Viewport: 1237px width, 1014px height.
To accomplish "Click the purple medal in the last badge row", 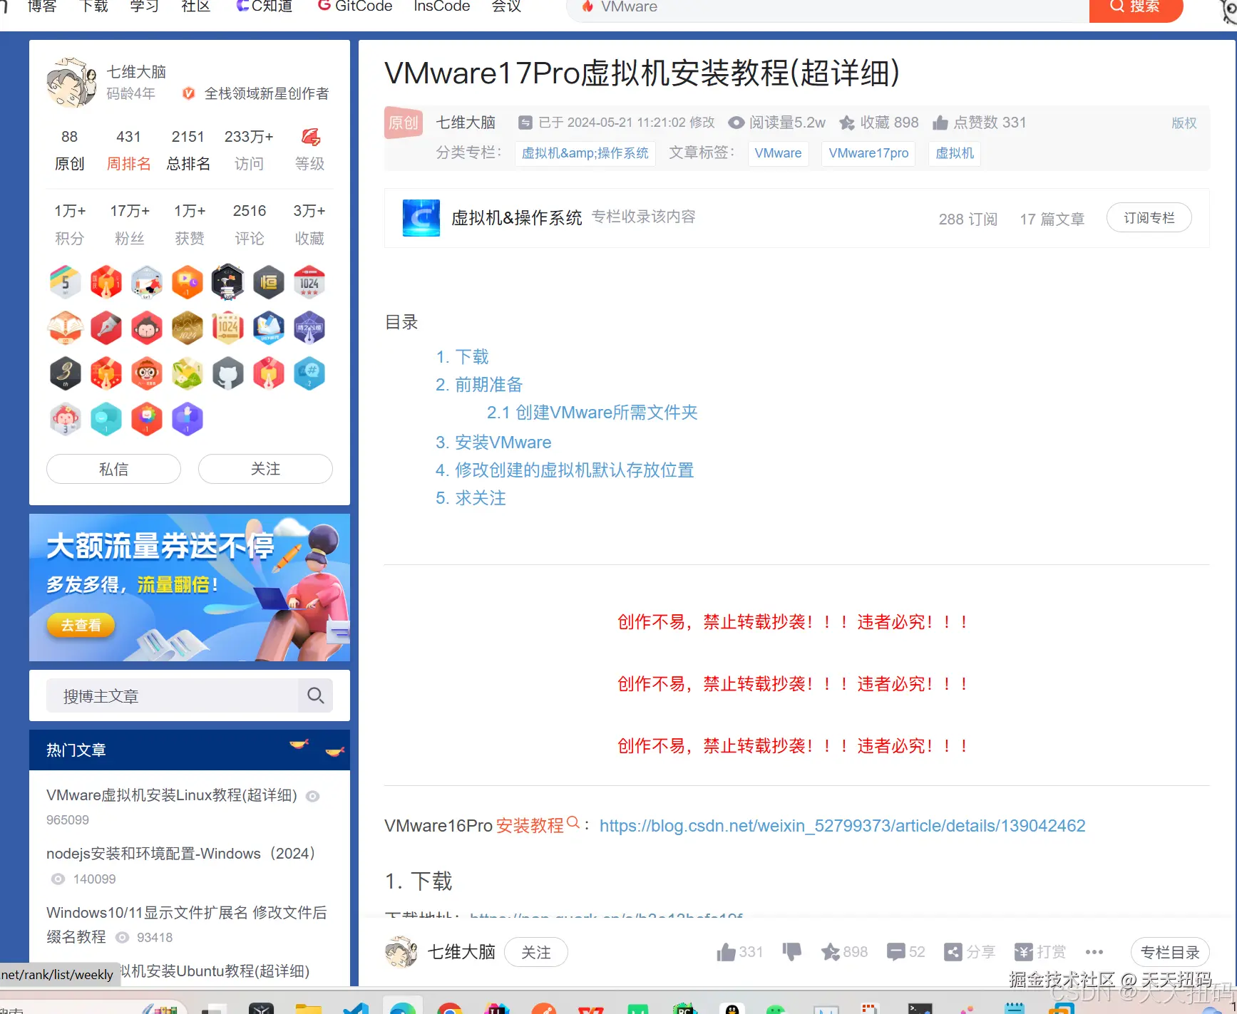I will (x=188, y=419).
